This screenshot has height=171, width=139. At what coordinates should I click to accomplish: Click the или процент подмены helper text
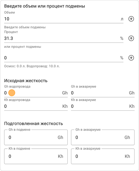23,47
